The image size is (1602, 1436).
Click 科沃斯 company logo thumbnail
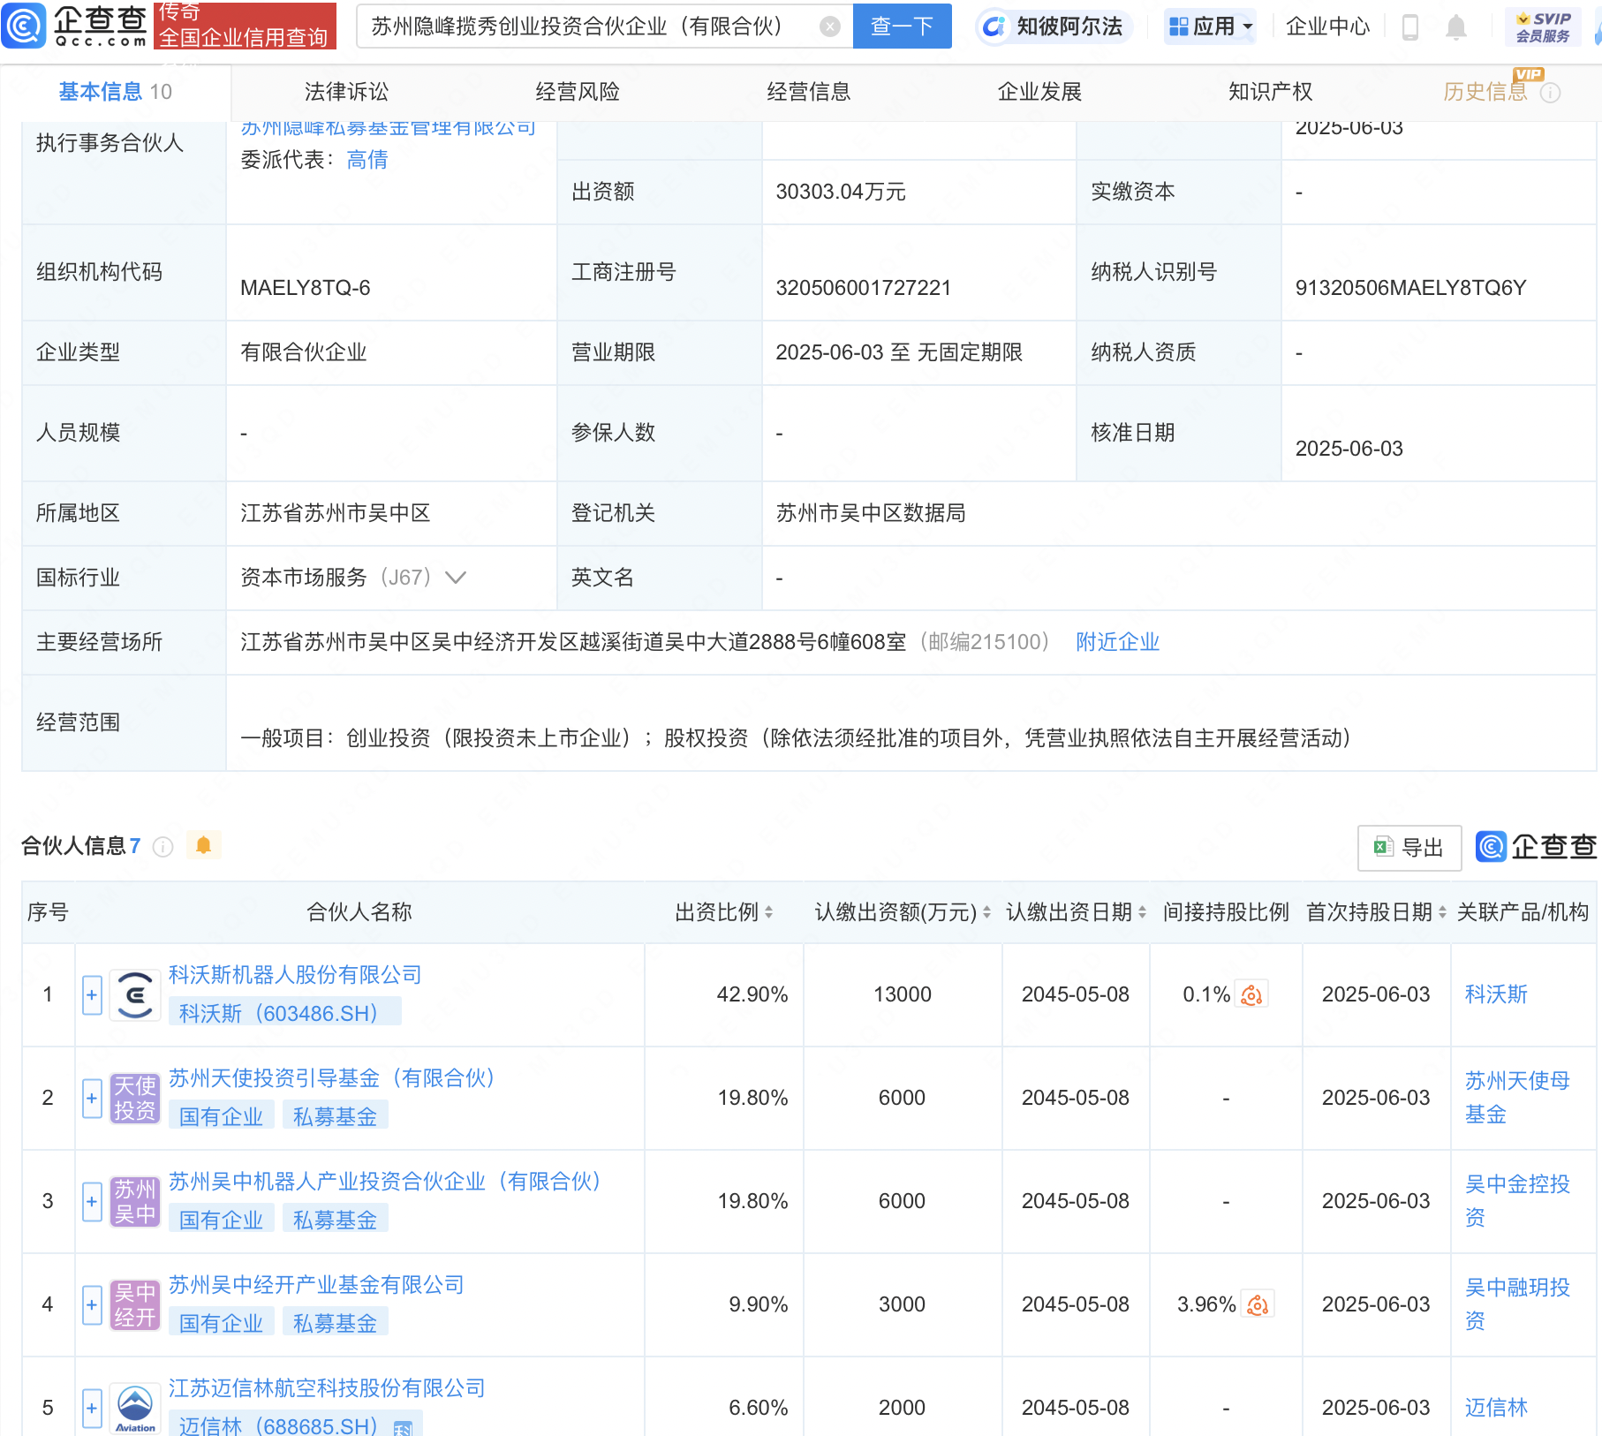tap(135, 995)
